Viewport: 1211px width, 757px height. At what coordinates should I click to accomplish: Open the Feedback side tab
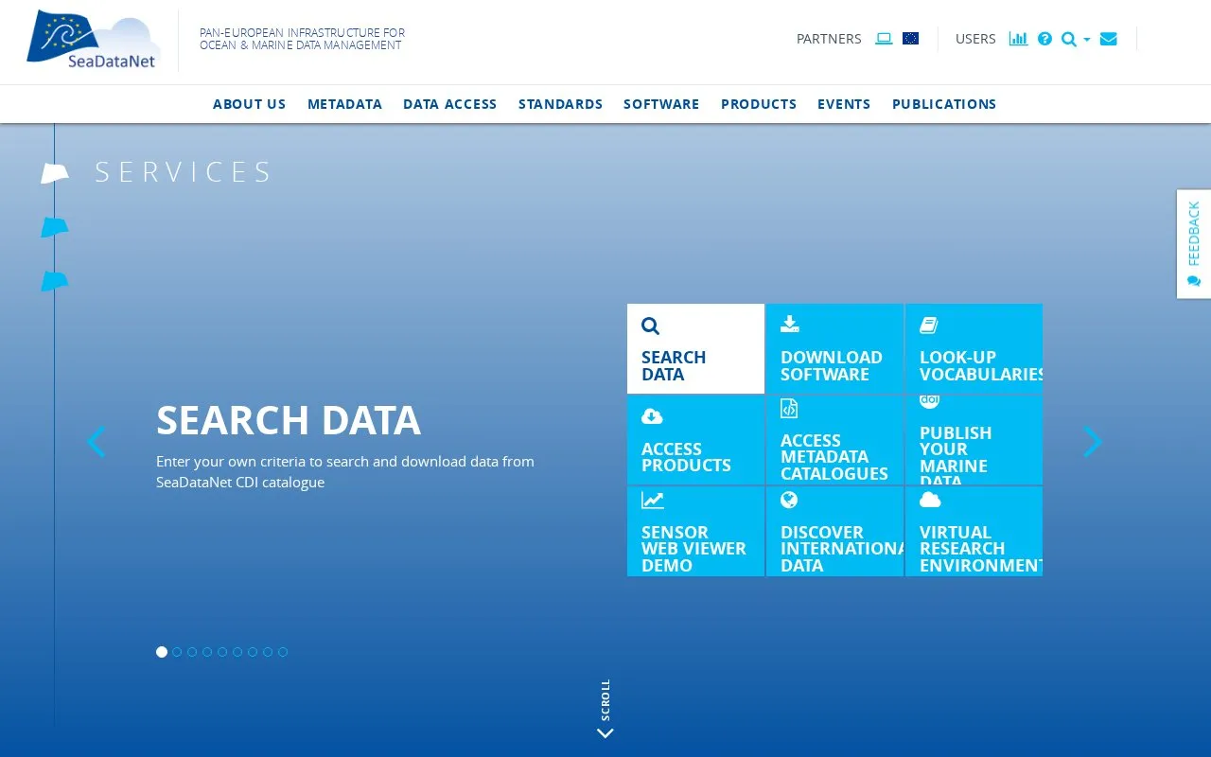point(1194,244)
